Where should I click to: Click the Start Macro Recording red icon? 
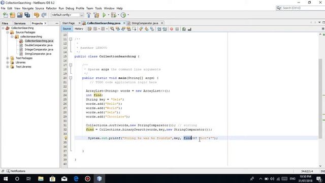coord(172,29)
